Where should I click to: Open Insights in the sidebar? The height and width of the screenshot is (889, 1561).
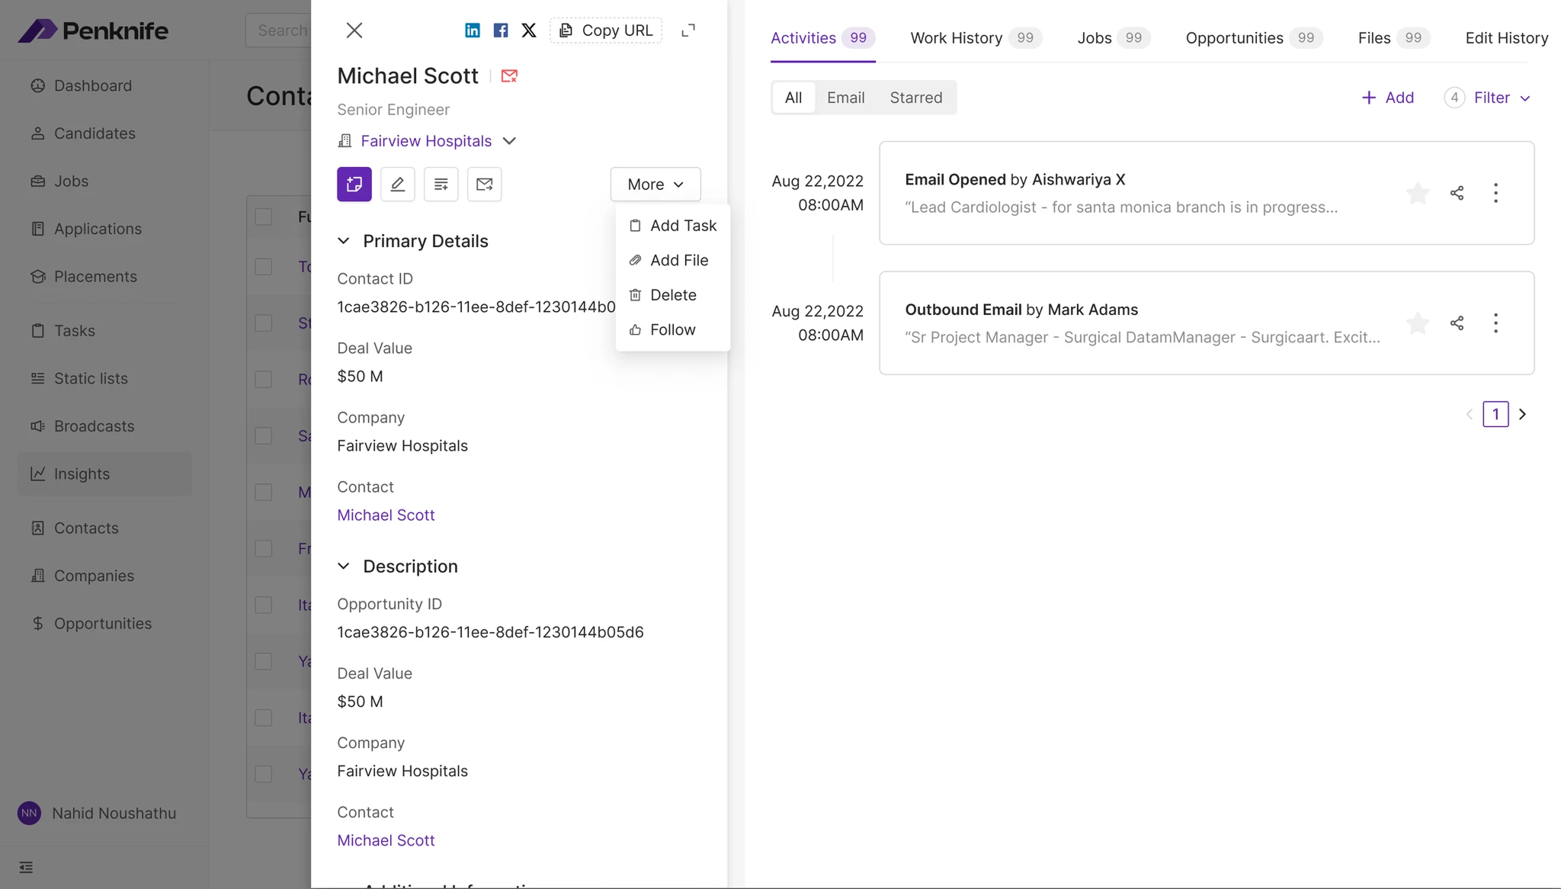click(104, 474)
